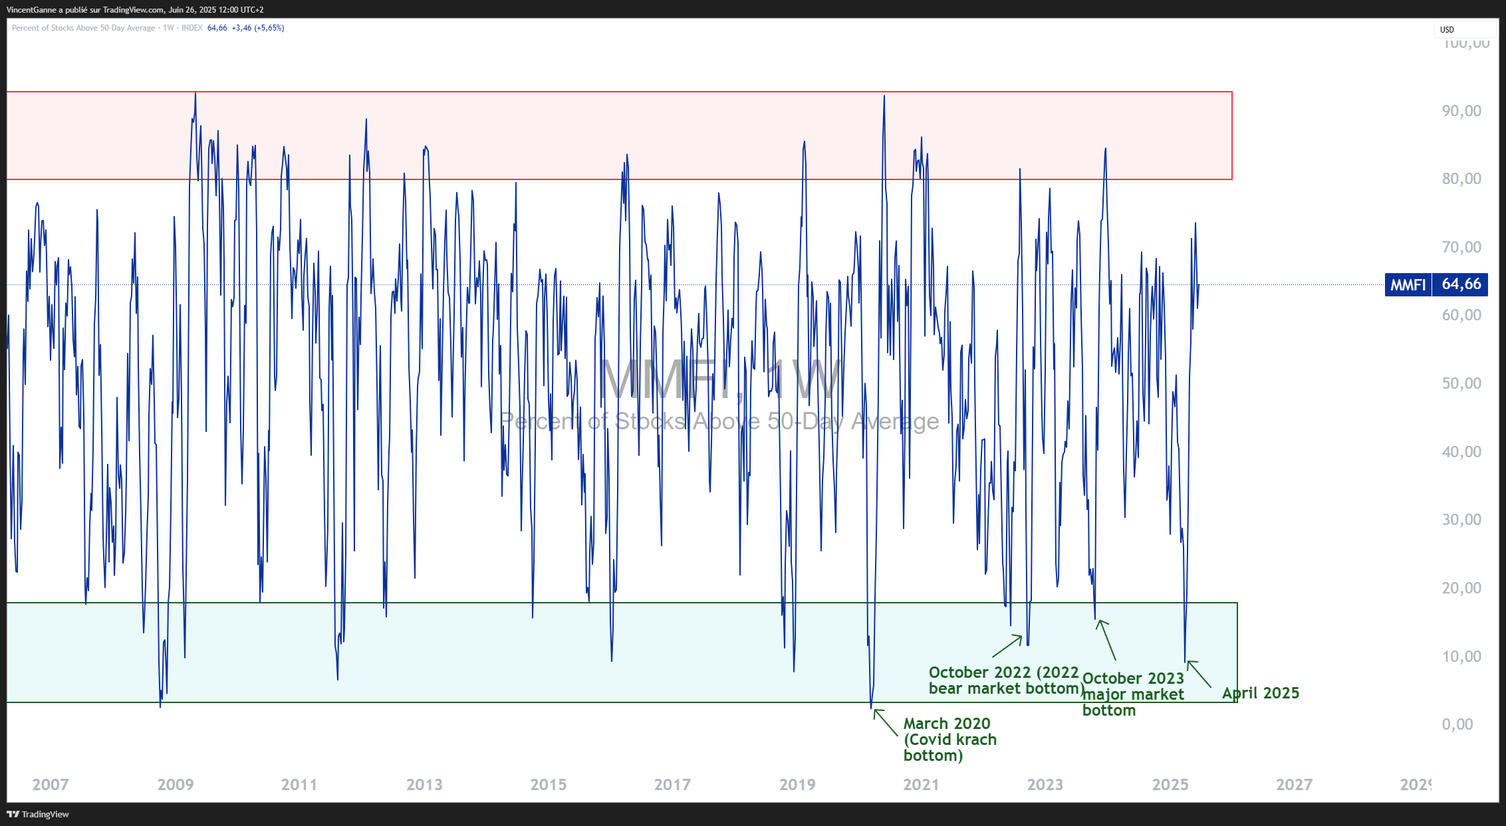Click the TradingView logo icon

pyautogui.click(x=13, y=814)
